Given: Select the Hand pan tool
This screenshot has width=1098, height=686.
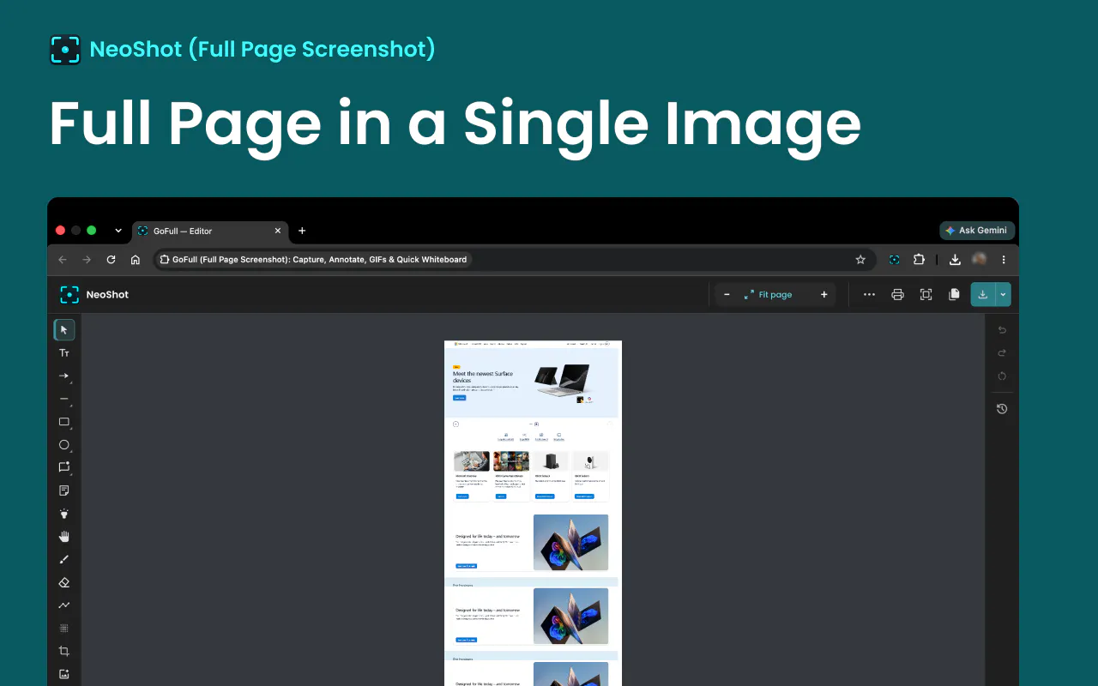Looking at the screenshot, I should coord(63,537).
